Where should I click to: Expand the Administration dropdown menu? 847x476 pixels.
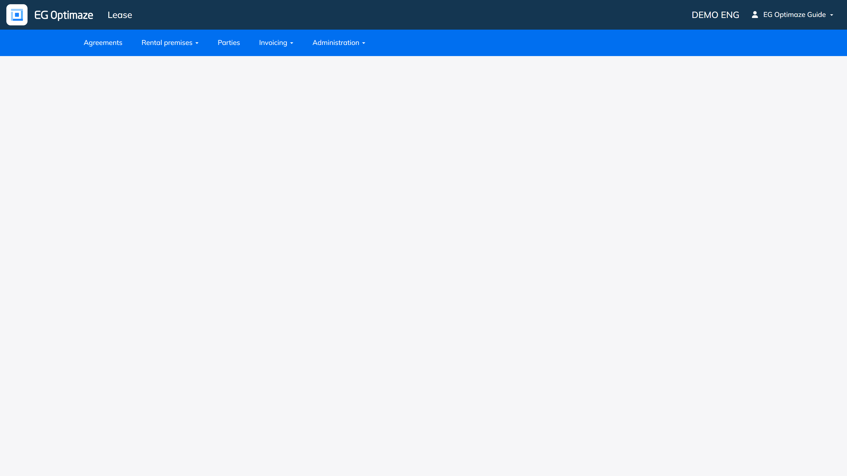pos(339,43)
